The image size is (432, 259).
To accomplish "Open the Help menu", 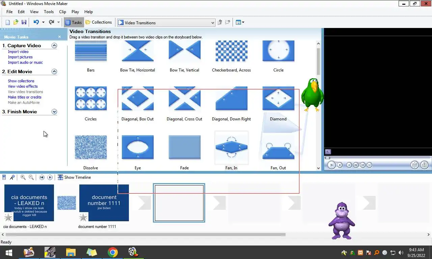I will click(x=88, y=11).
